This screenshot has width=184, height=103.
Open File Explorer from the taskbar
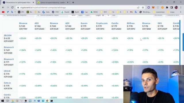click(13, 101)
